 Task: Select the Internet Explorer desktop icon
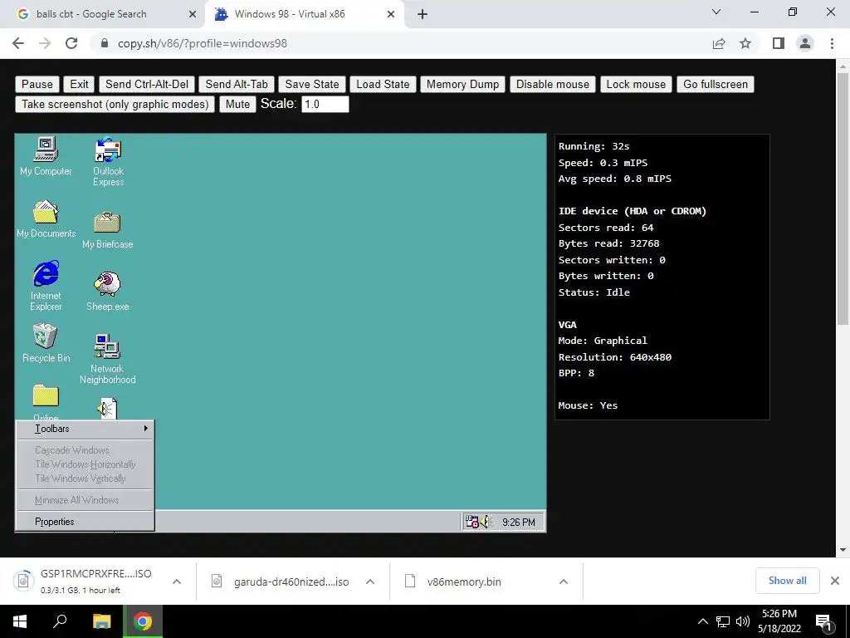(46, 286)
